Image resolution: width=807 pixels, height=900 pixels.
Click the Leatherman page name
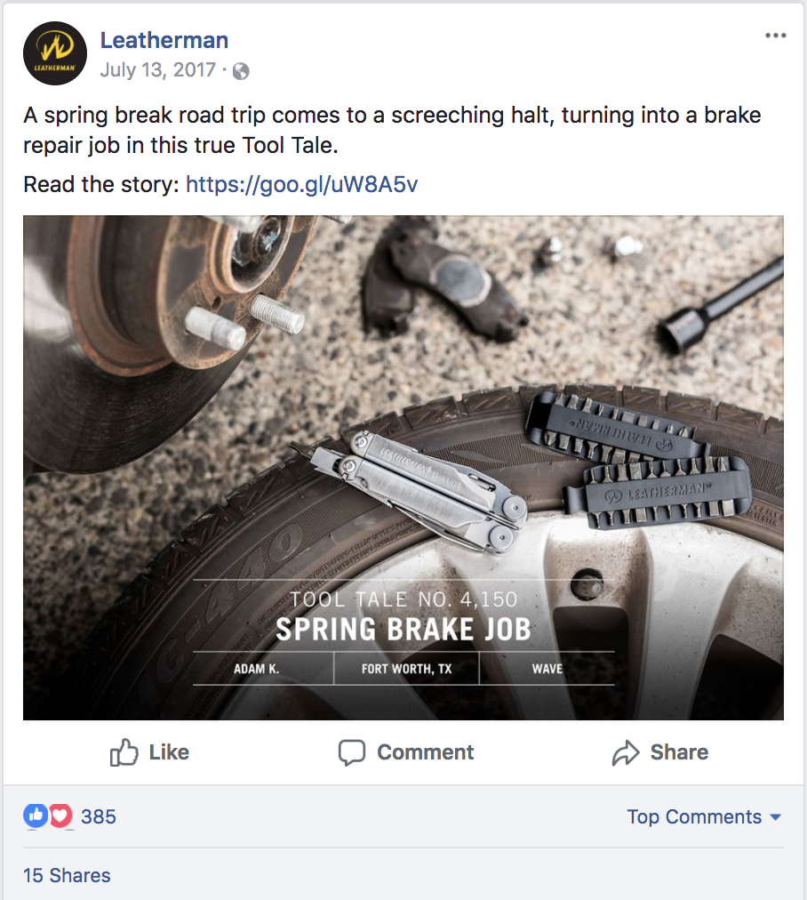click(x=164, y=40)
